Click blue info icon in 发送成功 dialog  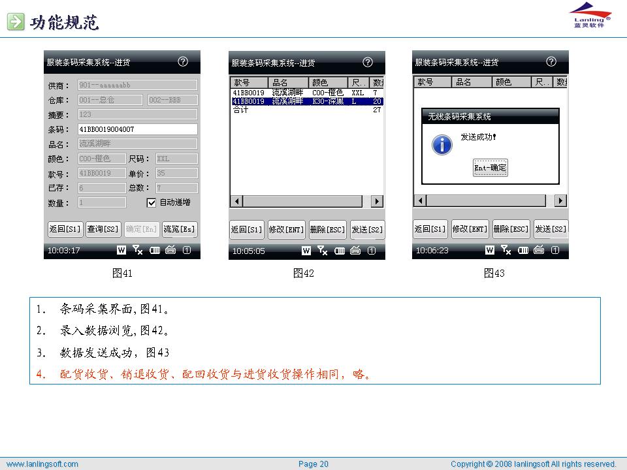pyautogui.click(x=442, y=145)
